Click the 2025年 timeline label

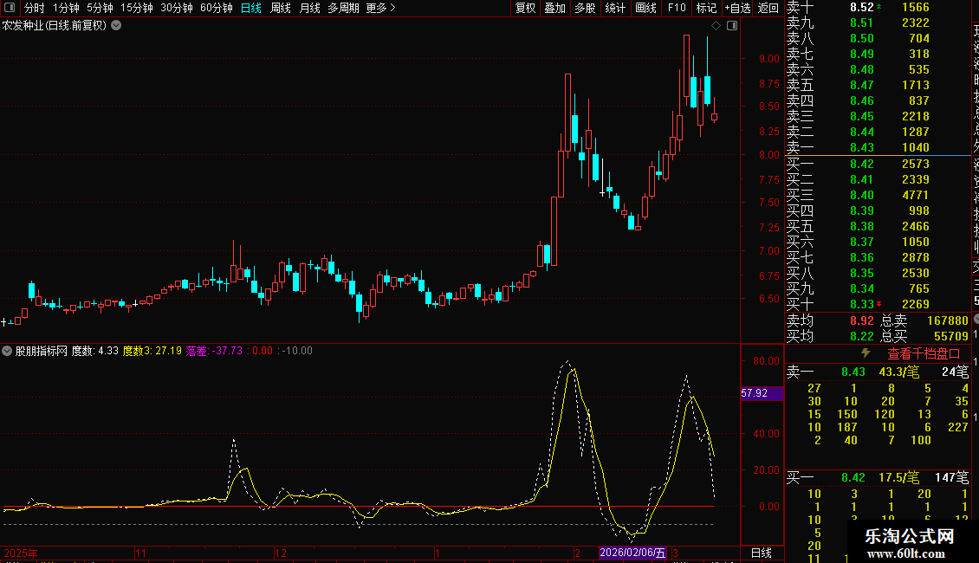point(21,553)
